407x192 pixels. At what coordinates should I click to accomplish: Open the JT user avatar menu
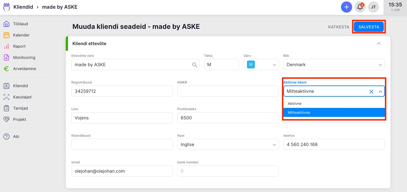pos(373,7)
